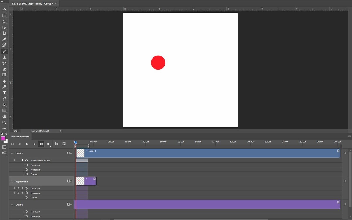
Task: Open timeline playback settings gear
Action: (48, 144)
